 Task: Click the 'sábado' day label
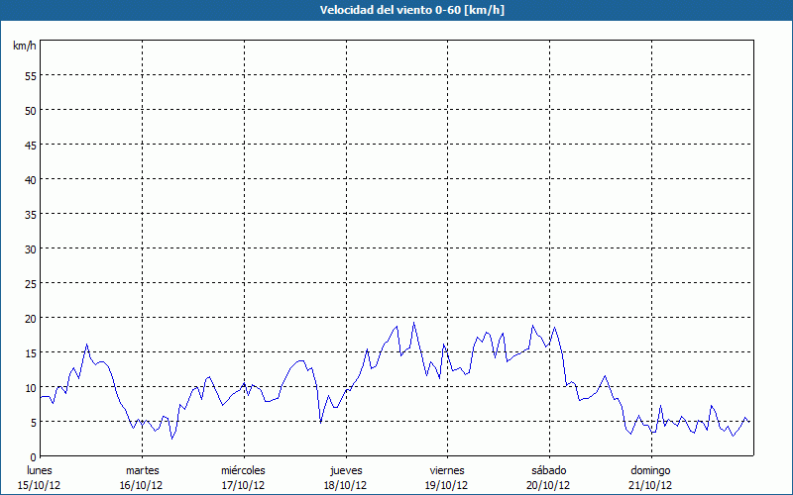[548, 470]
